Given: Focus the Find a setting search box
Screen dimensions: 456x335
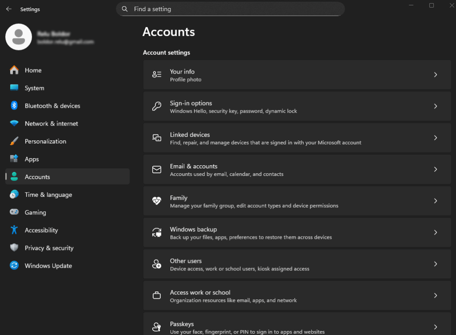Looking at the screenshot, I should 230,9.
